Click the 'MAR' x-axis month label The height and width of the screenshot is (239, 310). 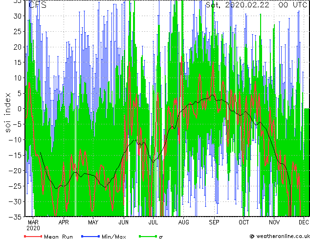33,222
